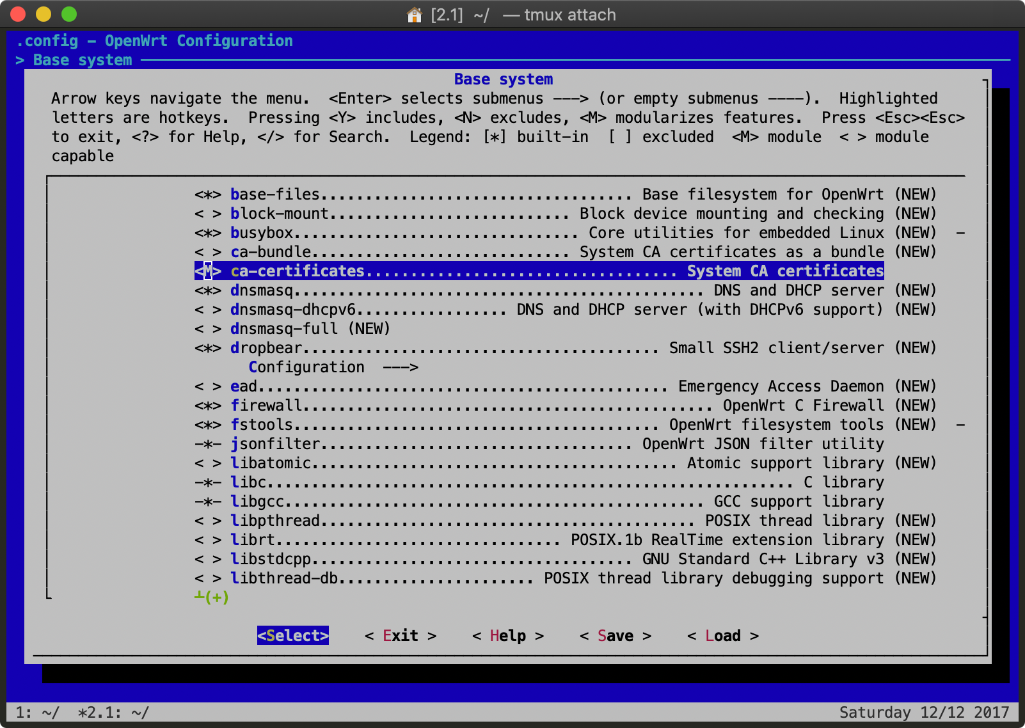This screenshot has height=728, width=1025.
Task: Toggle the libstdcpp selection box
Action: tap(208, 559)
